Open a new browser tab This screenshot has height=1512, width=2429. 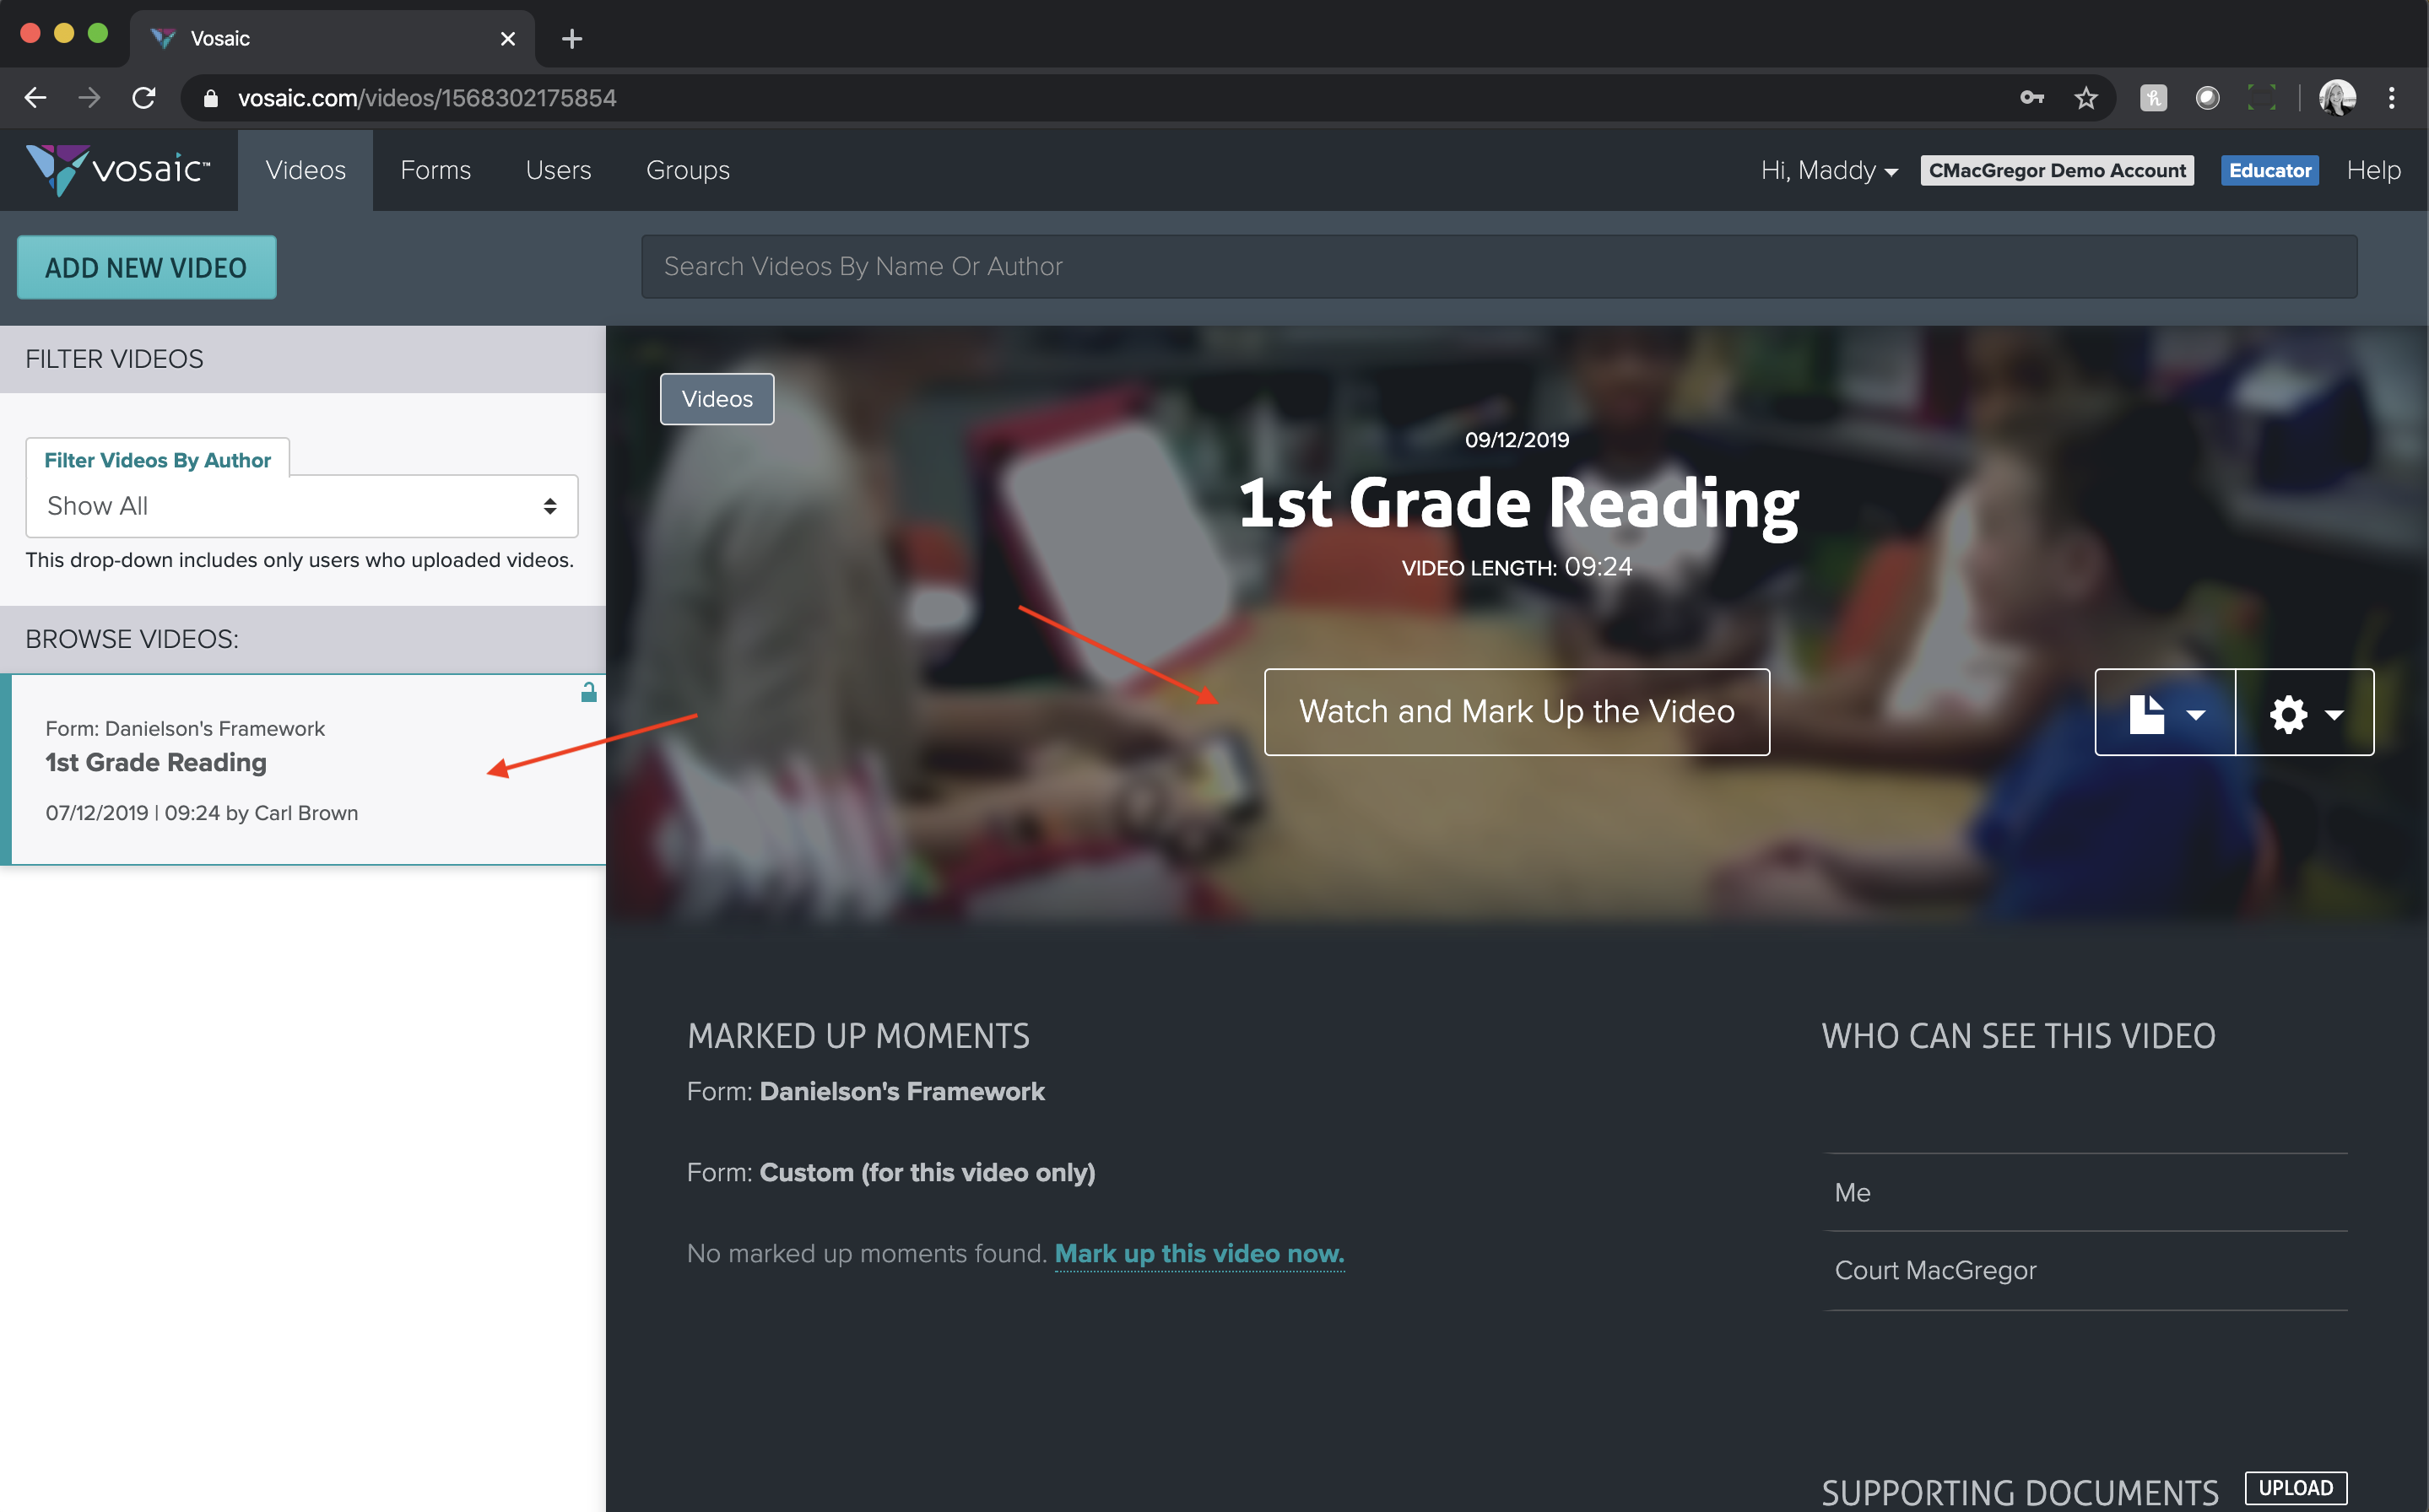[x=572, y=39]
